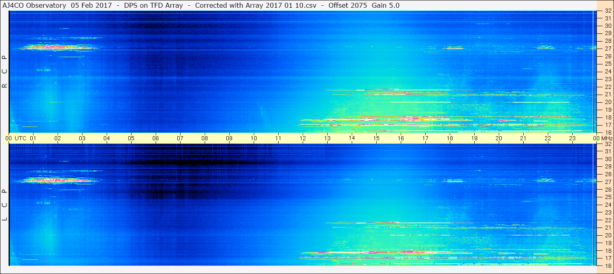Screen dimensions: 614x274
Task: Click the 27 MHz label in LCP panel
Action: point(607,182)
